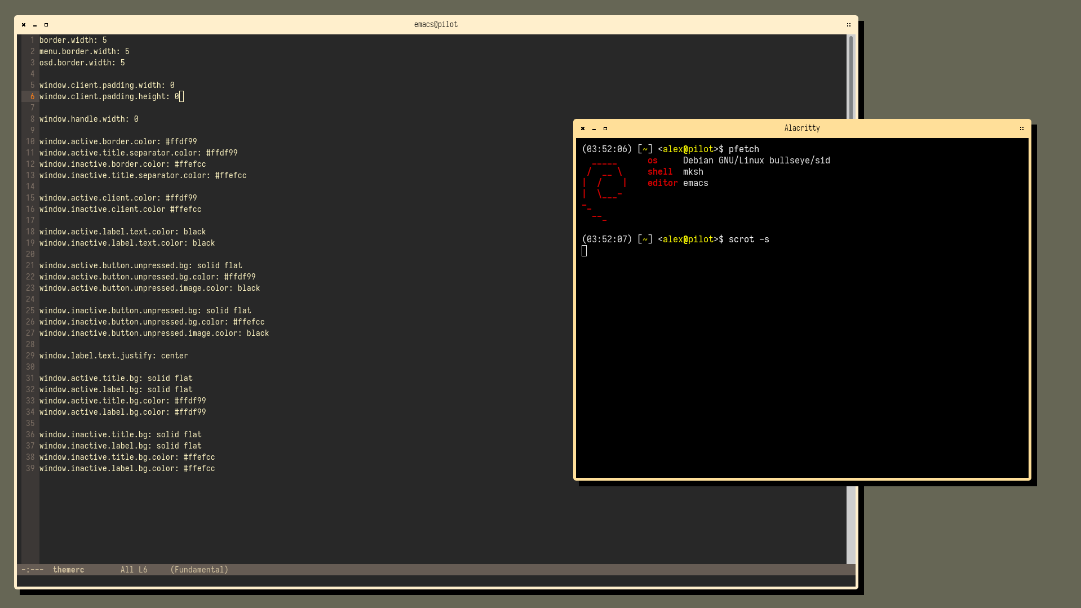Click 'window.inactive.title.bg: solid flat' line
This screenshot has width=1081, height=608.
(x=121, y=434)
